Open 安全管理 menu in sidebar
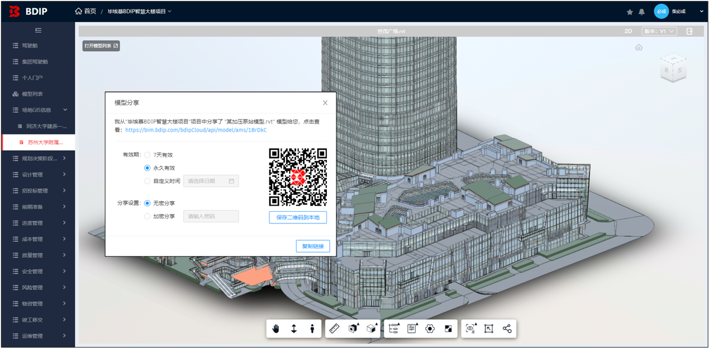 click(38, 271)
